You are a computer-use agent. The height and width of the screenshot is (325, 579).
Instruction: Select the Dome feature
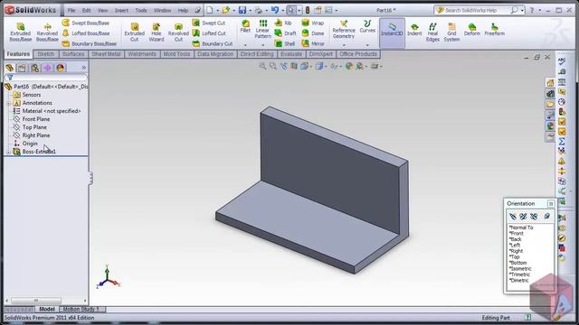pos(313,33)
